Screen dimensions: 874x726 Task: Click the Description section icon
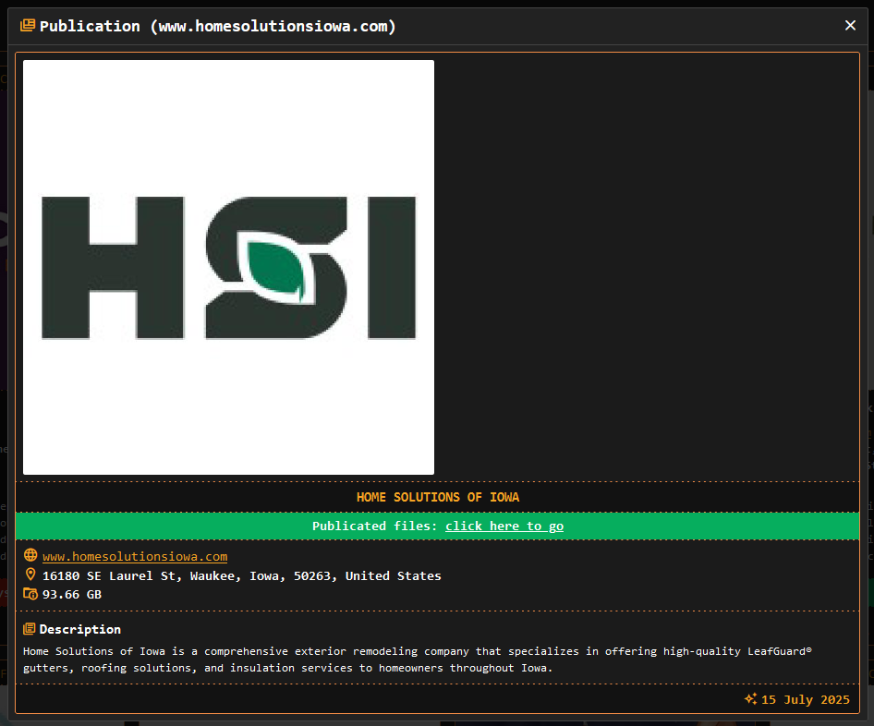[30, 629]
